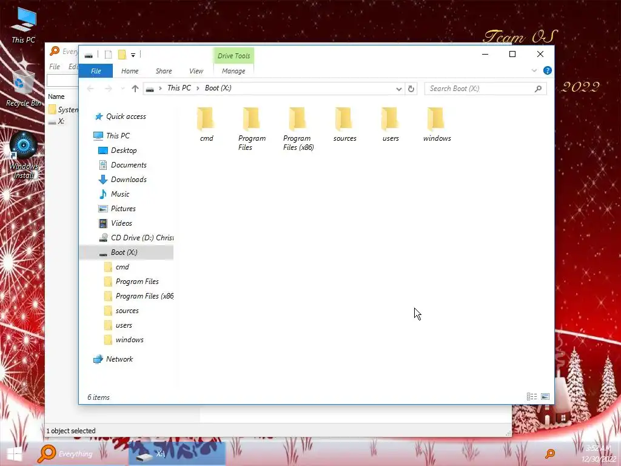Screen dimensions: 621x466
Task: Select Downloads in navigation pane
Action: pyautogui.click(x=129, y=180)
